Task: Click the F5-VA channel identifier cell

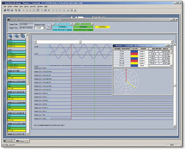Action: (122, 61)
